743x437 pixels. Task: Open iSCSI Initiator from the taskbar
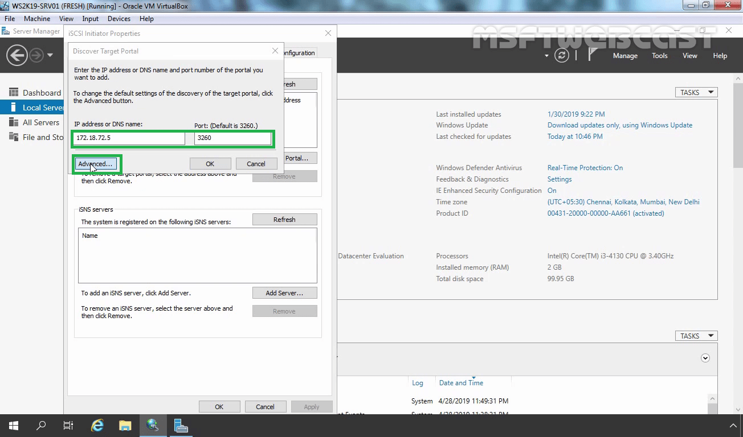click(x=153, y=425)
